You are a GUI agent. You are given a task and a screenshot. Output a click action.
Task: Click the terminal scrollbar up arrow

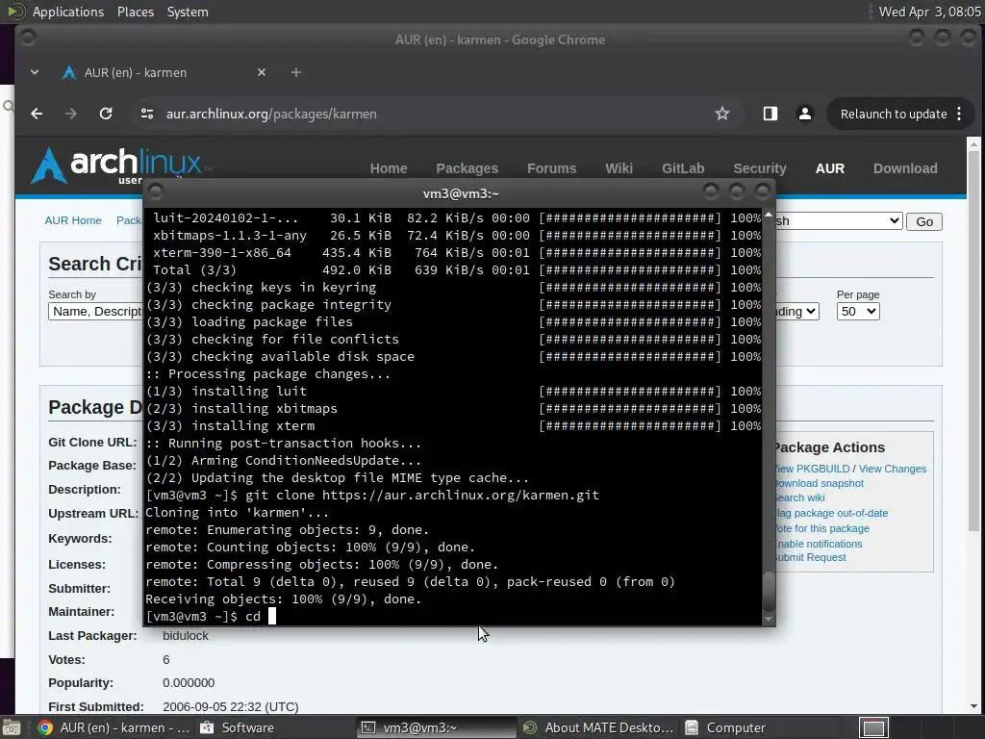pos(769,215)
